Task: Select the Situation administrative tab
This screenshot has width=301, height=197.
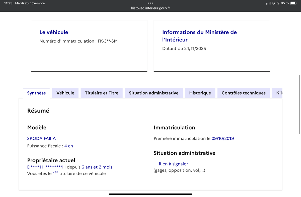Action: 154,93
